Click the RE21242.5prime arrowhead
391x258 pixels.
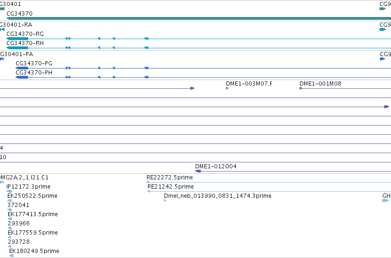(x=148, y=191)
